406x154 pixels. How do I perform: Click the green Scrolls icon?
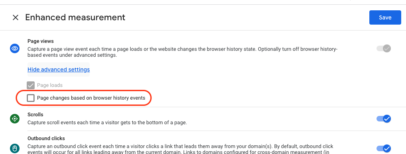point(15,119)
